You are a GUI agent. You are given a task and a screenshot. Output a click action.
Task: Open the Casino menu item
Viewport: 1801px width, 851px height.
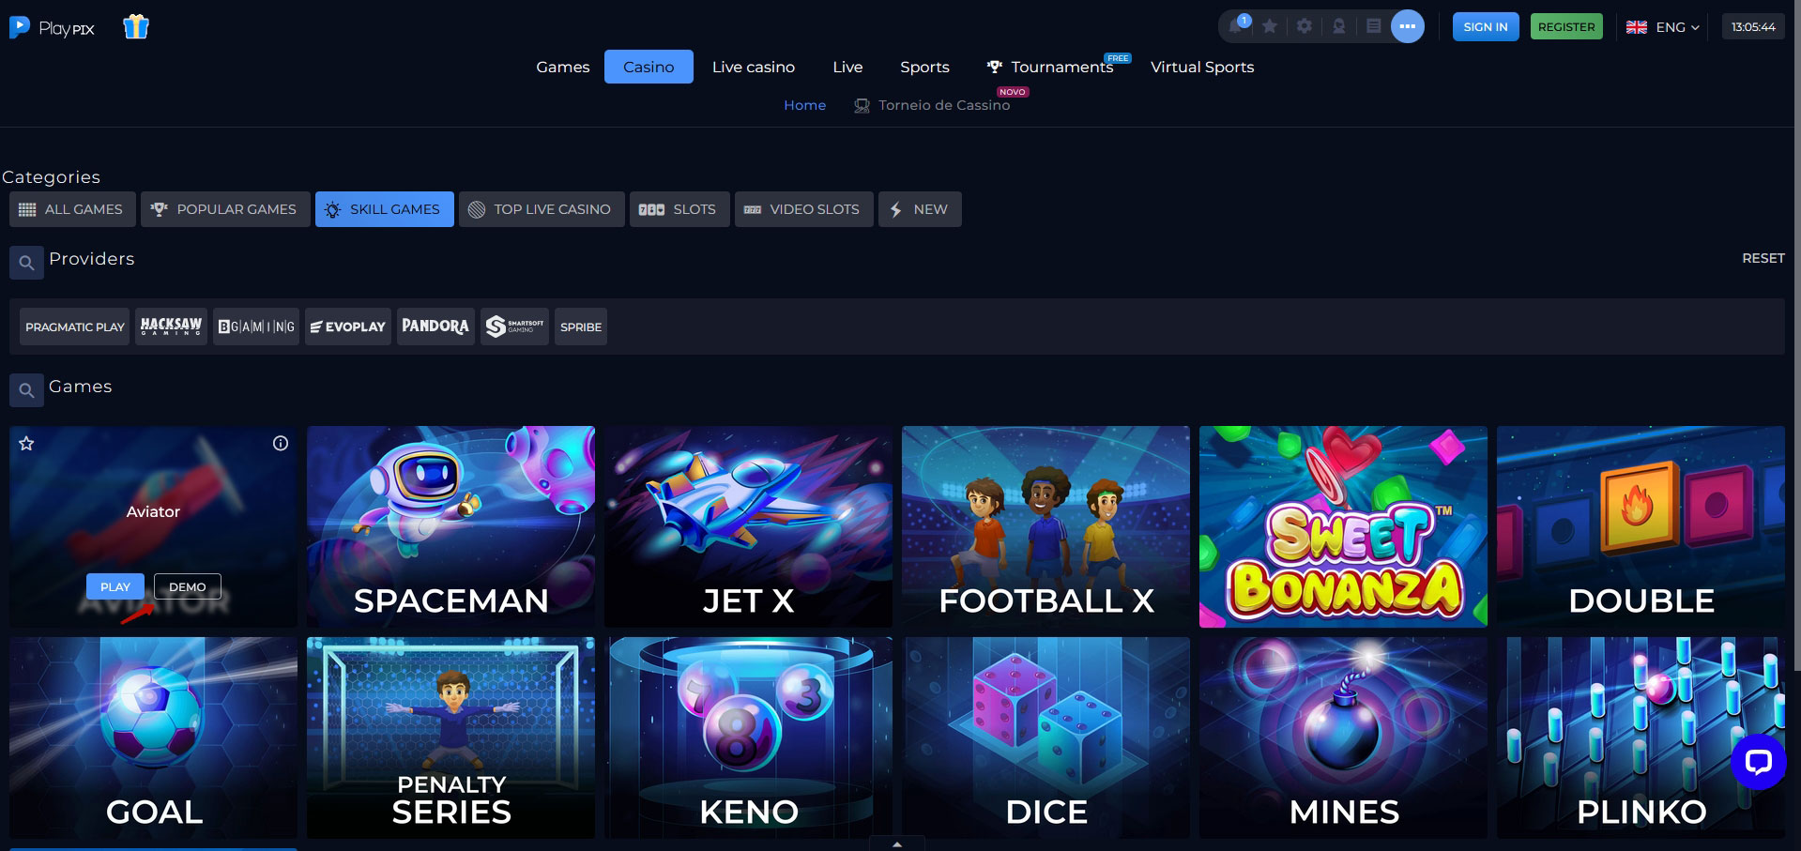tap(649, 67)
